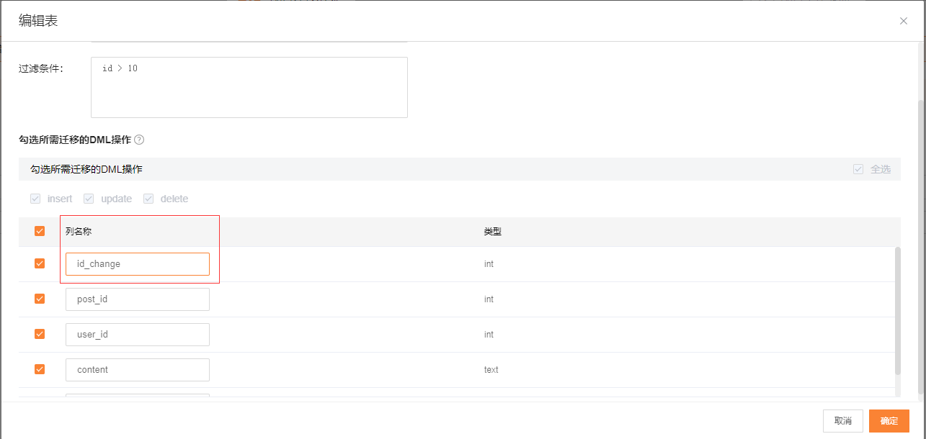The image size is (926, 439).
Task: Uncheck the user_id row checkbox
Action: (40, 334)
